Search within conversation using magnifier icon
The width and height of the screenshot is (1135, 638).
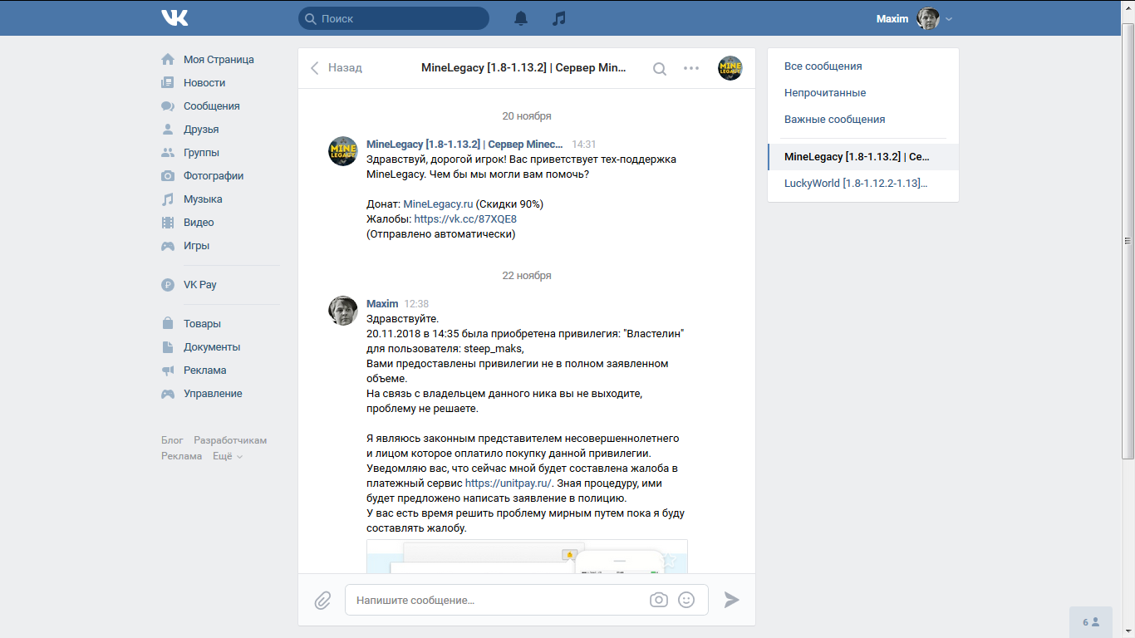pyautogui.click(x=659, y=69)
